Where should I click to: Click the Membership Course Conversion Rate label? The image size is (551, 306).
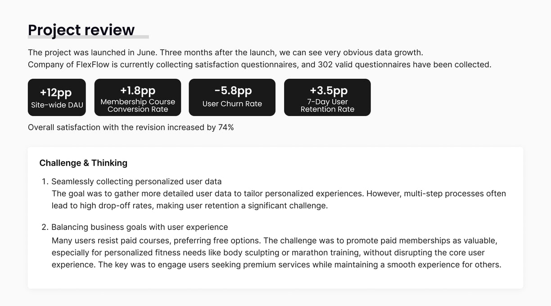point(138,105)
